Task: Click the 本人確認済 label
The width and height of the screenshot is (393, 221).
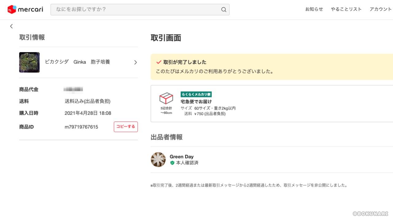Action: [x=187, y=163]
